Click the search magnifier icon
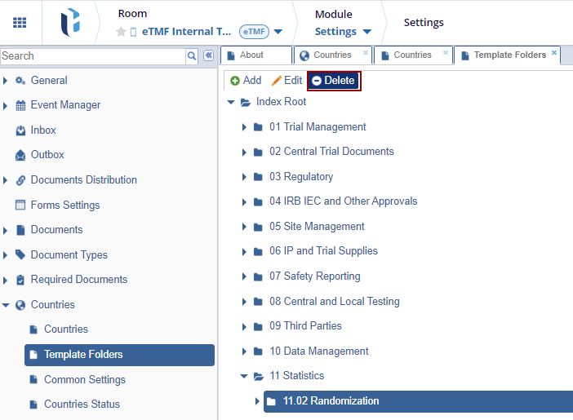Screen dimensions: 573x420 pyautogui.click(x=192, y=55)
